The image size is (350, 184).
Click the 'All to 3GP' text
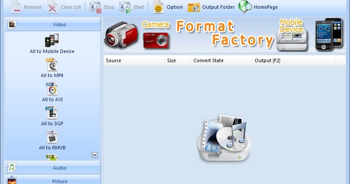(x=52, y=124)
